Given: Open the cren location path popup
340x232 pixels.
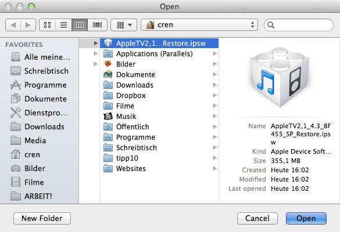Looking at the screenshot, I should click(x=199, y=25).
